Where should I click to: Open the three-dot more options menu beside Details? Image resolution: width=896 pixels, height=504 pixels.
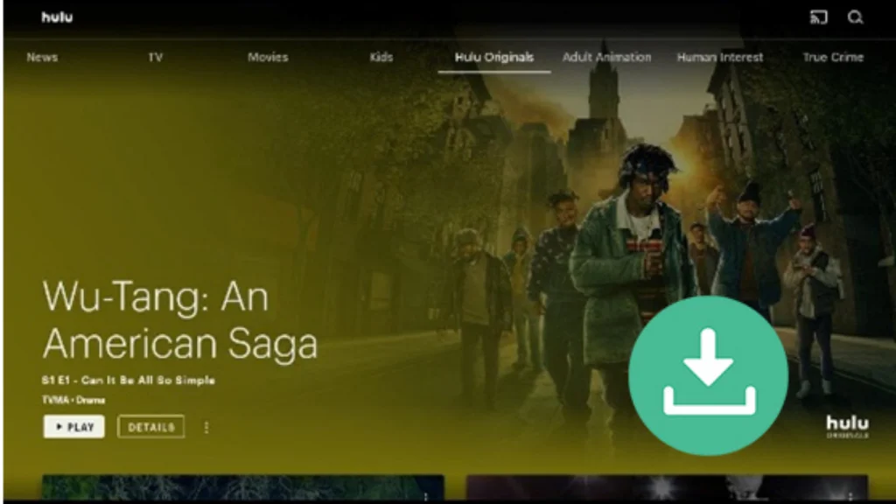click(x=206, y=427)
